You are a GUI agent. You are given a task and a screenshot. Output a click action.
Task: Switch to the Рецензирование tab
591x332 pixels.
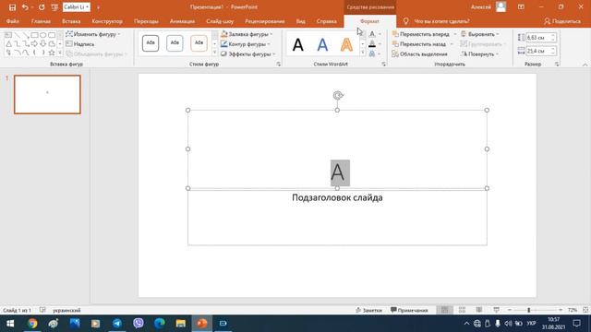(265, 21)
